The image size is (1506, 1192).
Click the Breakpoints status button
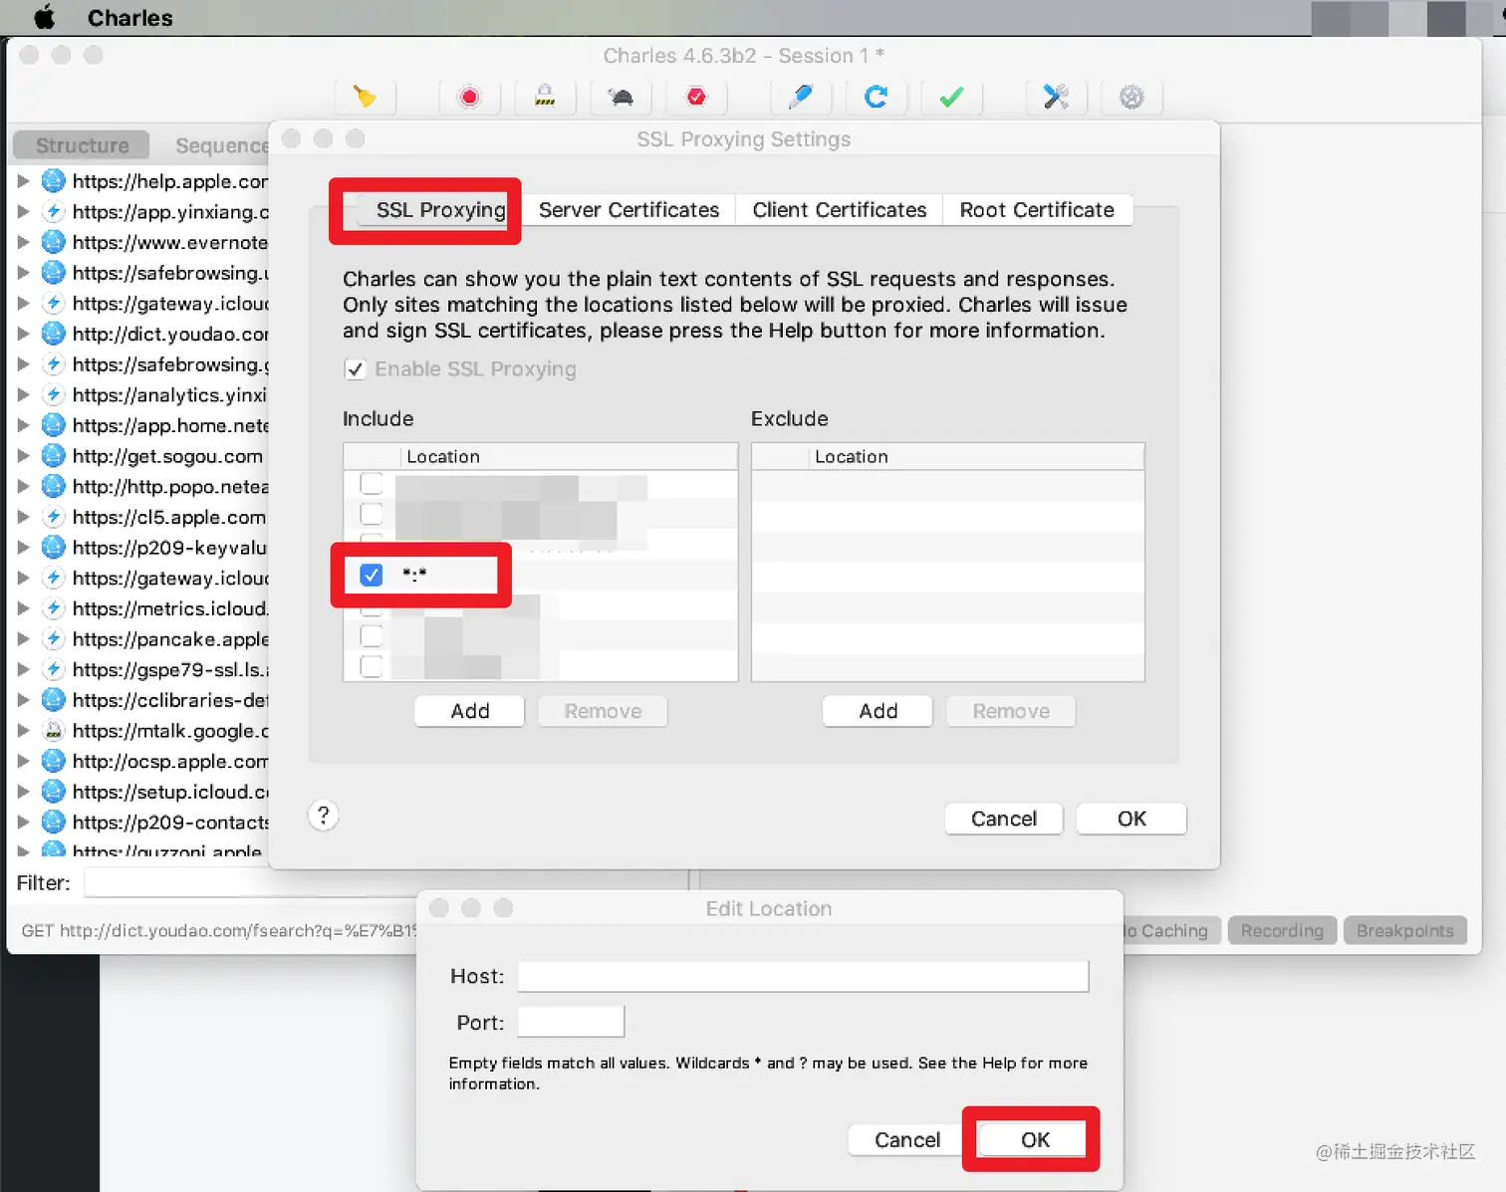click(x=1404, y=930)
